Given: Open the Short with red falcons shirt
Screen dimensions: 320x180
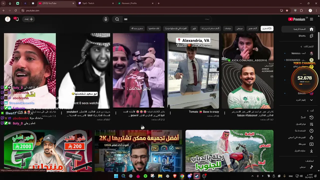Looking at the screenshot, I should (139, 71).
